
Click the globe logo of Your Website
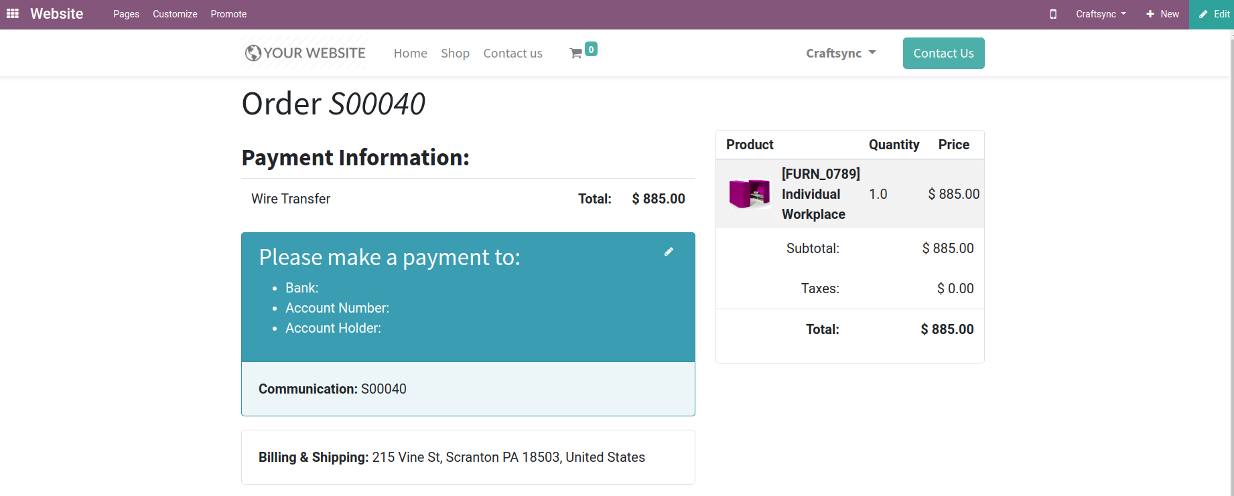253,53
